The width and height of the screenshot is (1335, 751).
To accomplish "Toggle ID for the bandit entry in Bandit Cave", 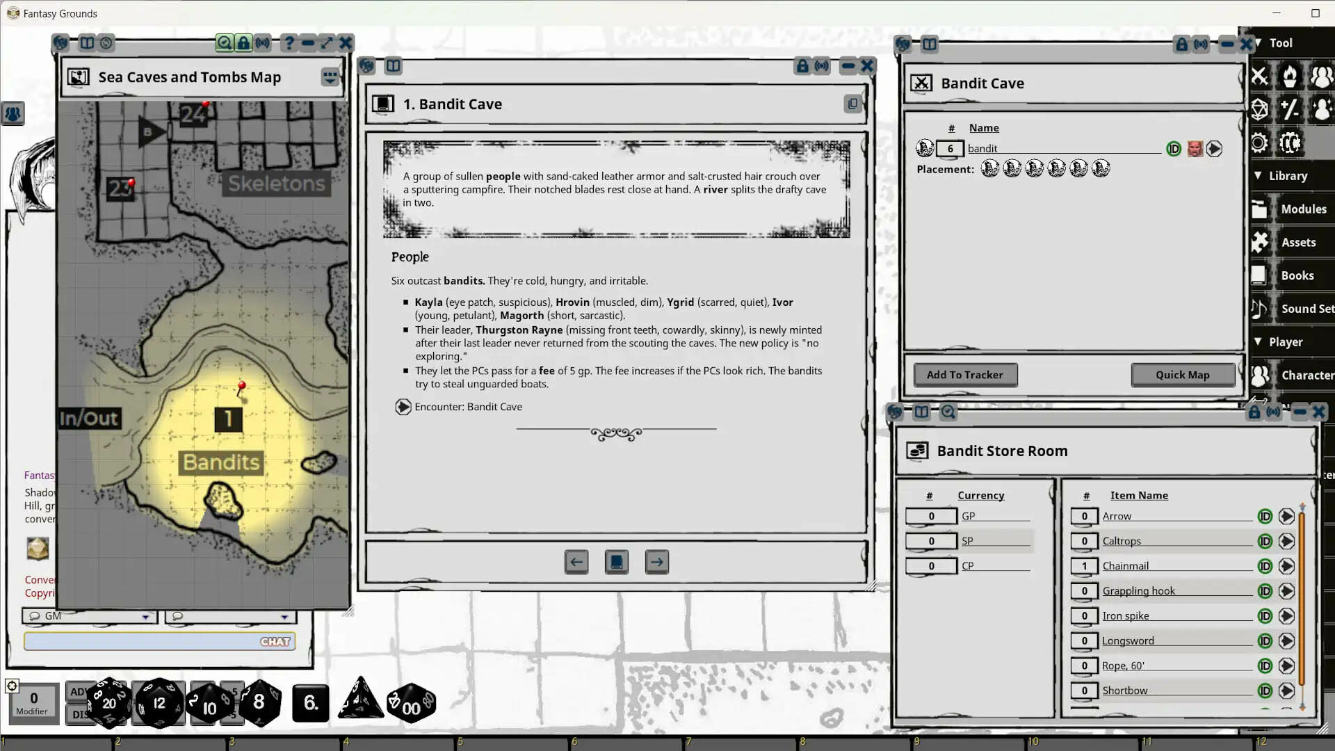I will pos(1174,149).
